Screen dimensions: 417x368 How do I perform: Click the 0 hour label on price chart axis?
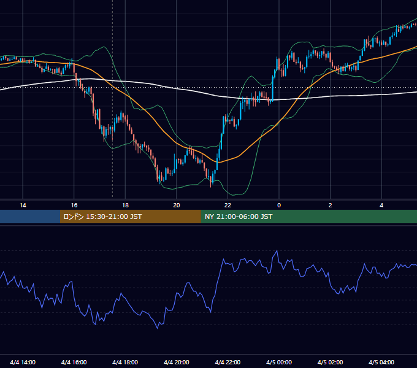click(279, 205)
